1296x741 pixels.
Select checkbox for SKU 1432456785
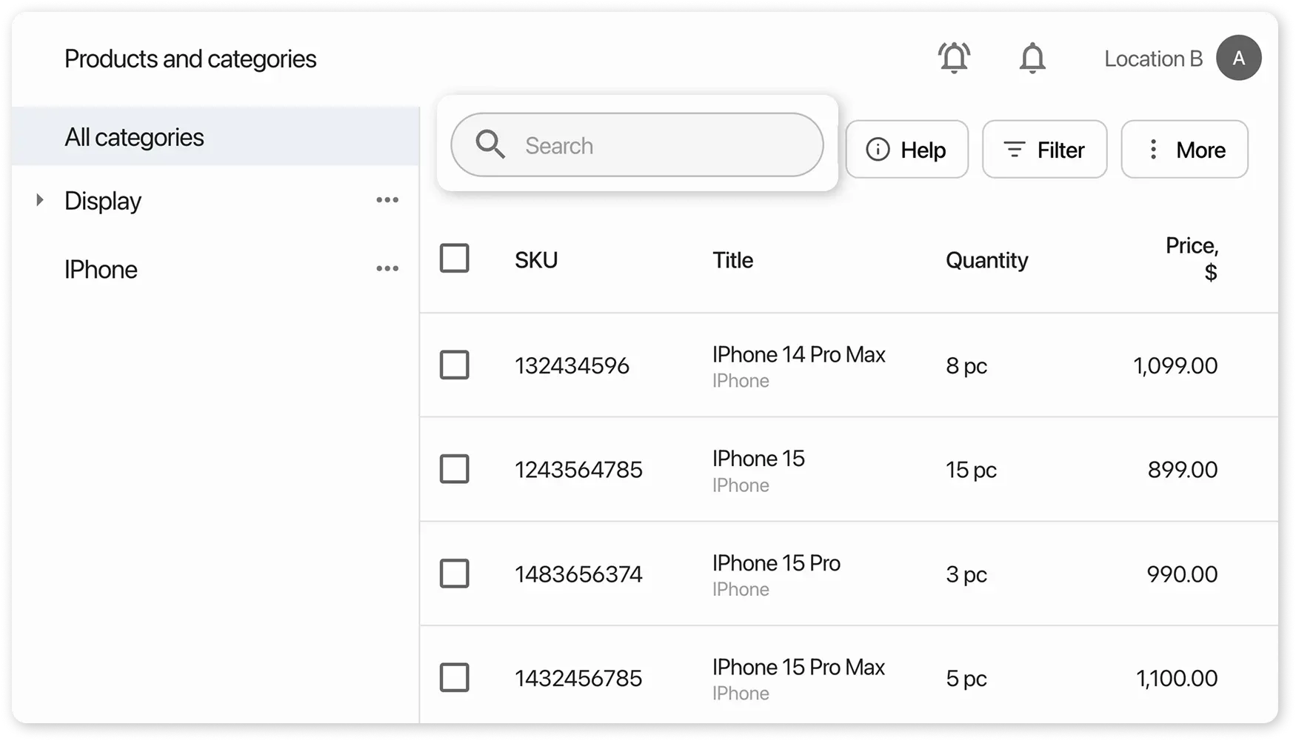[x=454, y=677]
